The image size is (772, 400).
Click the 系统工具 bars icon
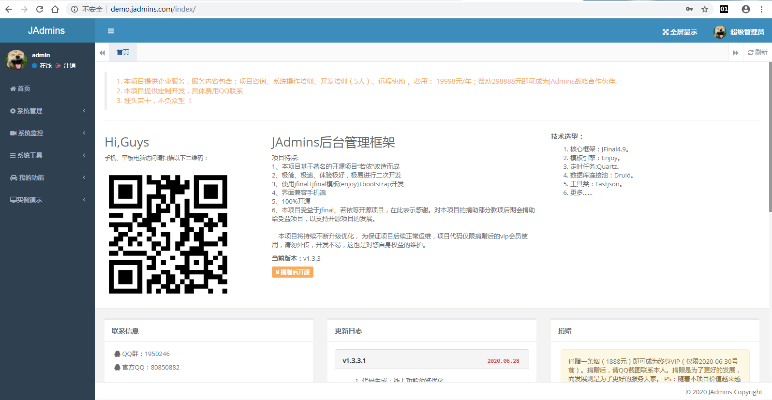13,155
